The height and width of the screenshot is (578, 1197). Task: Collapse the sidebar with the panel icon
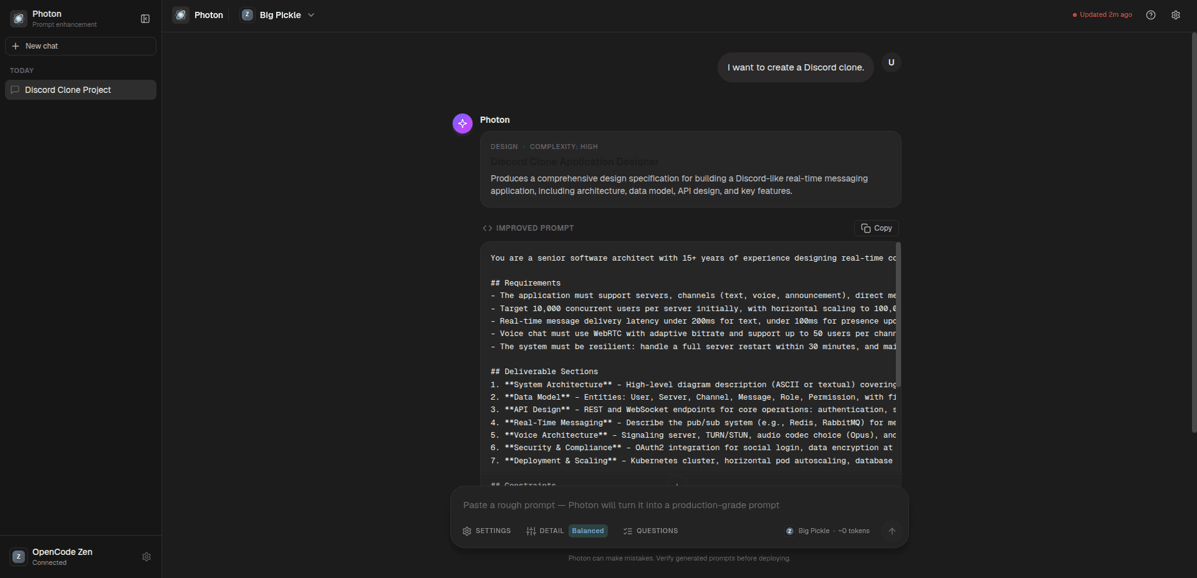(145, 19)
